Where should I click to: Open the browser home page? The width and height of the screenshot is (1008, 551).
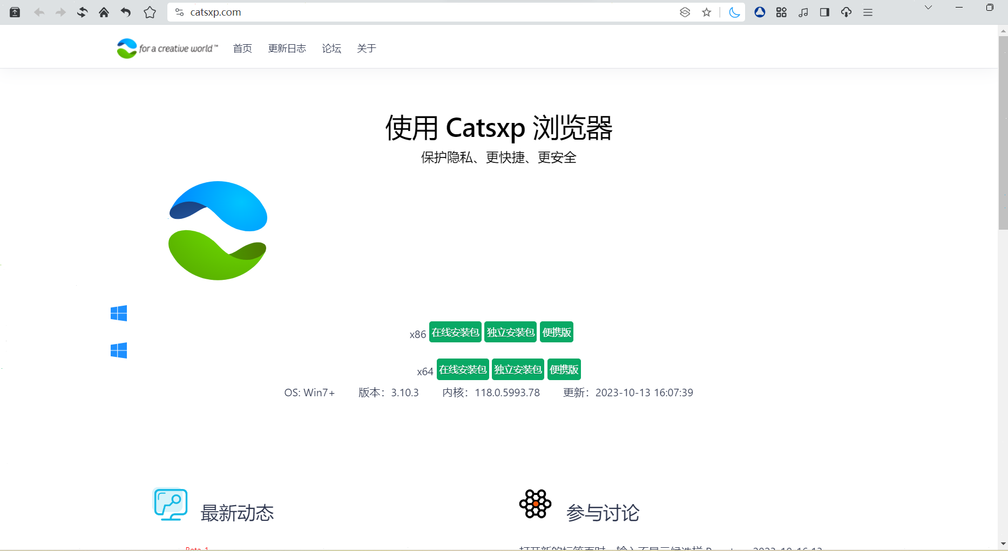(x=104, y=12)
